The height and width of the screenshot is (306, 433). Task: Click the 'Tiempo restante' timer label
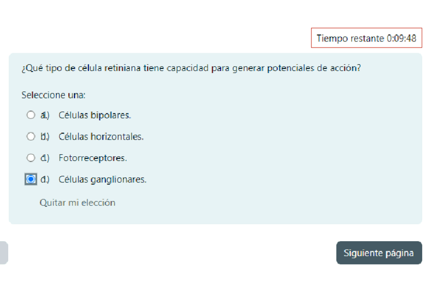click(x=350, y=38)
